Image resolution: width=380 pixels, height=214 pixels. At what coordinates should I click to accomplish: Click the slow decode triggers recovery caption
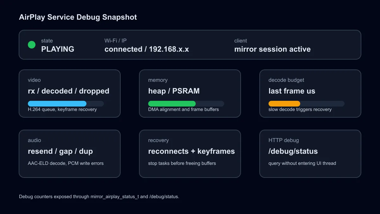coord(300,109)
